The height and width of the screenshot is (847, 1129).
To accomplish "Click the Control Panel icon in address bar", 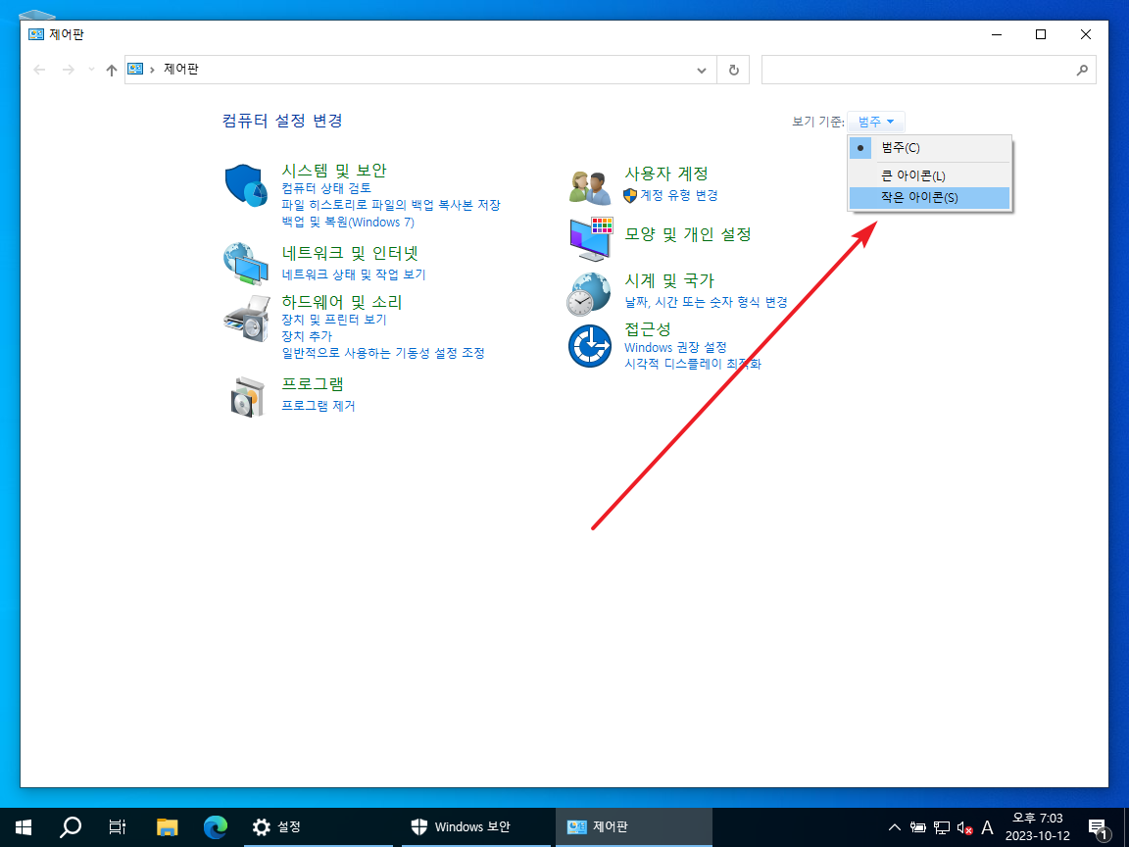I will 135,70.
